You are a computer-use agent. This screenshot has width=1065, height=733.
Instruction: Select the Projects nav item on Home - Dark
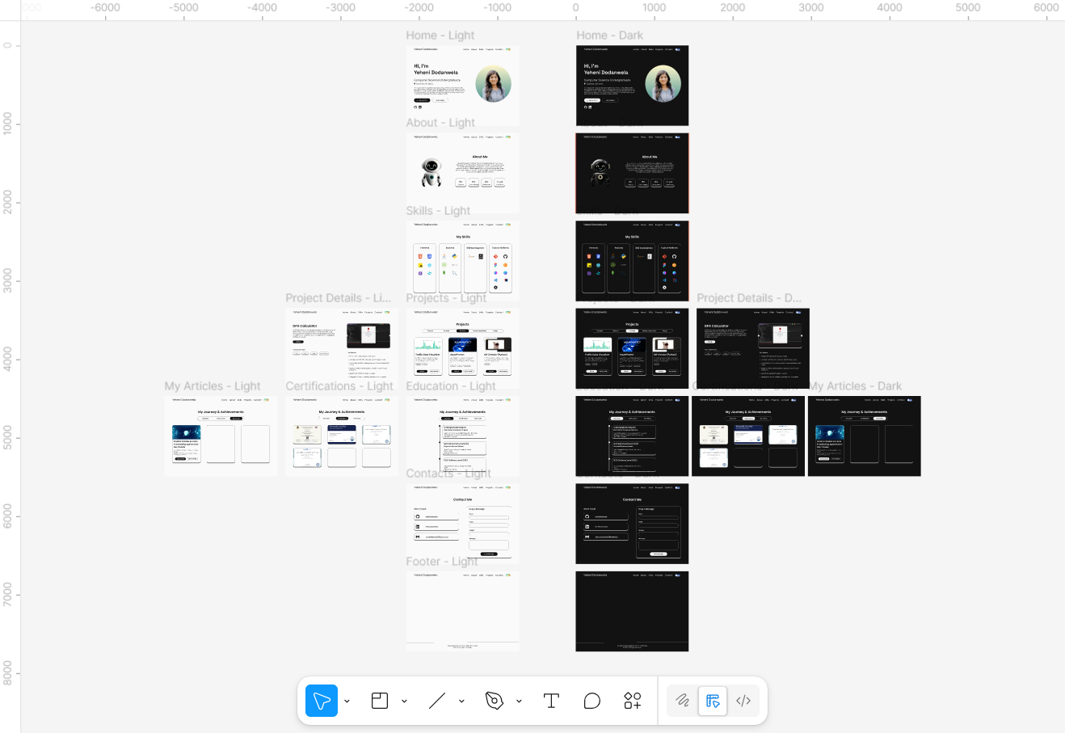click(x=659, y=49)
